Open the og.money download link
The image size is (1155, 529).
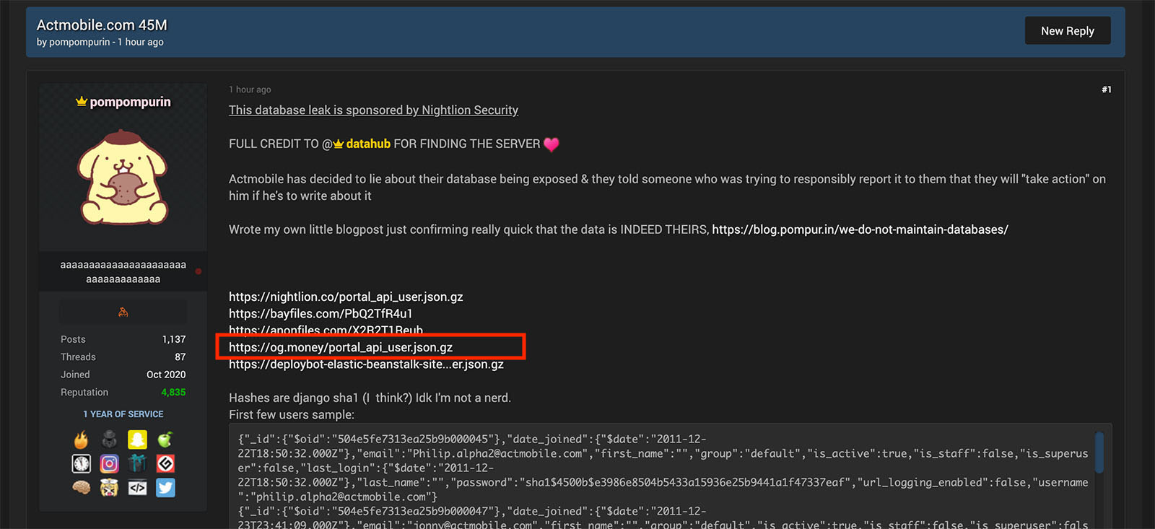[x=341, y=347]
